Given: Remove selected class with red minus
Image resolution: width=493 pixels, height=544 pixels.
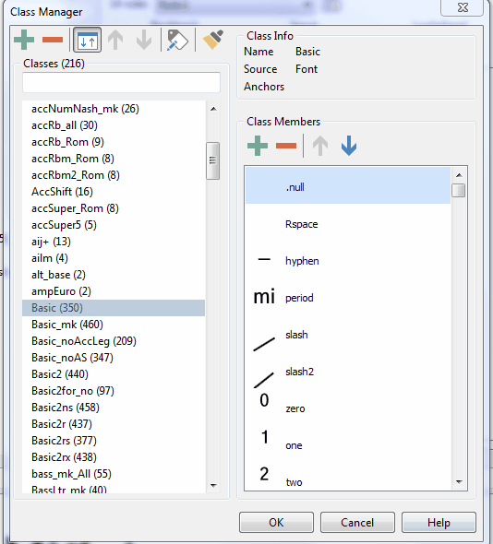Looking at the screenshot, I should (53, 40).
